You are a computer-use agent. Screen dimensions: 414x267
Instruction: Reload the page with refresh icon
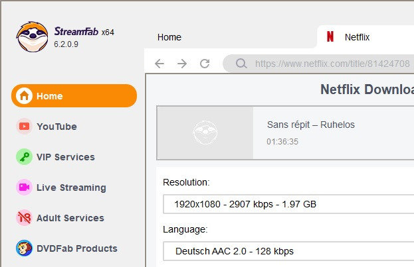[x=205, y=64]
